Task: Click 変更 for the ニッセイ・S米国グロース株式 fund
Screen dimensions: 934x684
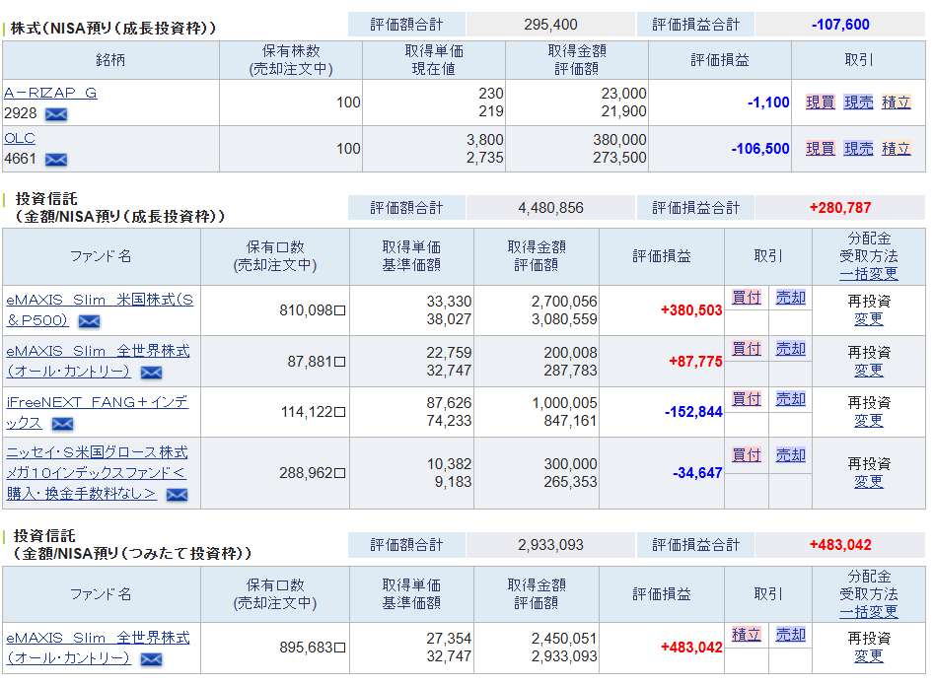Action: tap(869, 482)
